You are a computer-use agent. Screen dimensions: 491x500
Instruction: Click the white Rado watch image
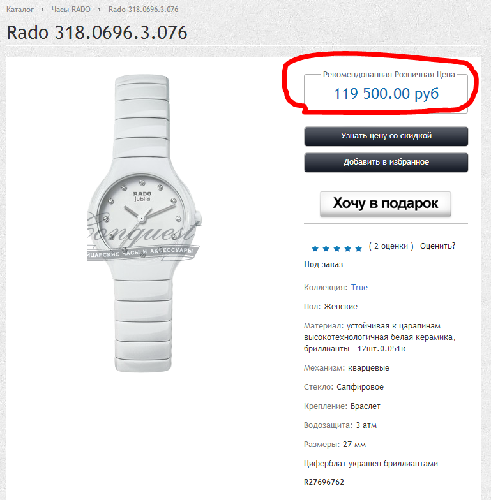143,223
